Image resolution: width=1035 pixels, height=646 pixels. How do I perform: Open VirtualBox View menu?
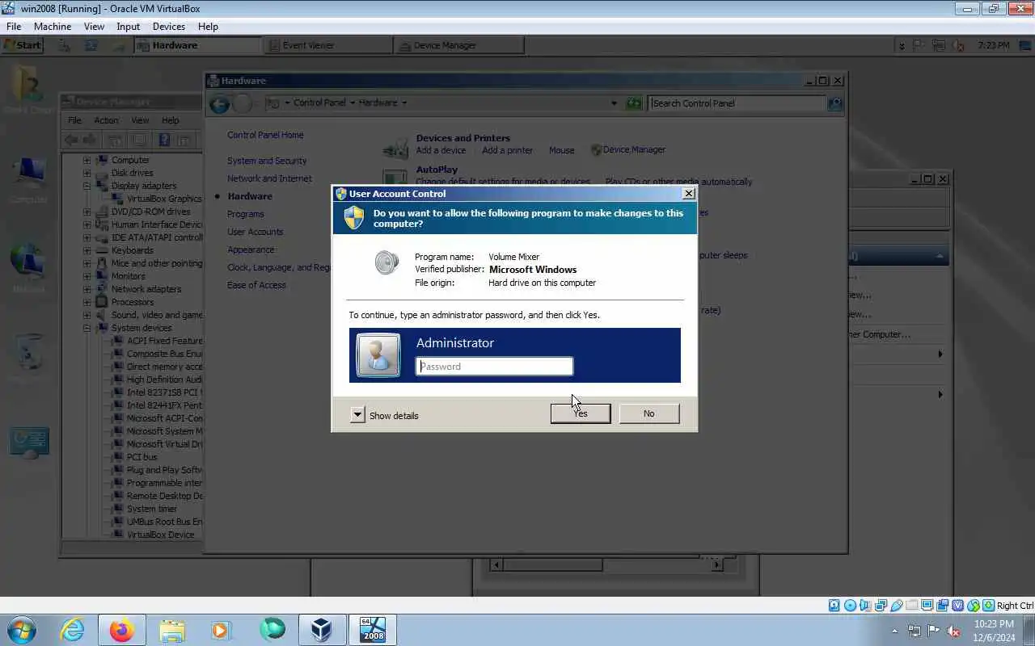pos(94,27)
